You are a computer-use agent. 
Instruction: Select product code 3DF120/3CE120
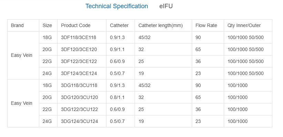point(79,49)
